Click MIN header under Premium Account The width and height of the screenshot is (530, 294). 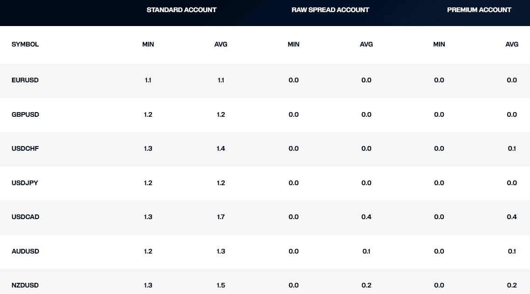click(x=439, y=45)
